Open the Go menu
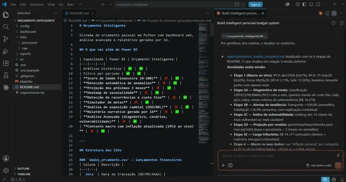346x182 pixels. tap(61, 4)
